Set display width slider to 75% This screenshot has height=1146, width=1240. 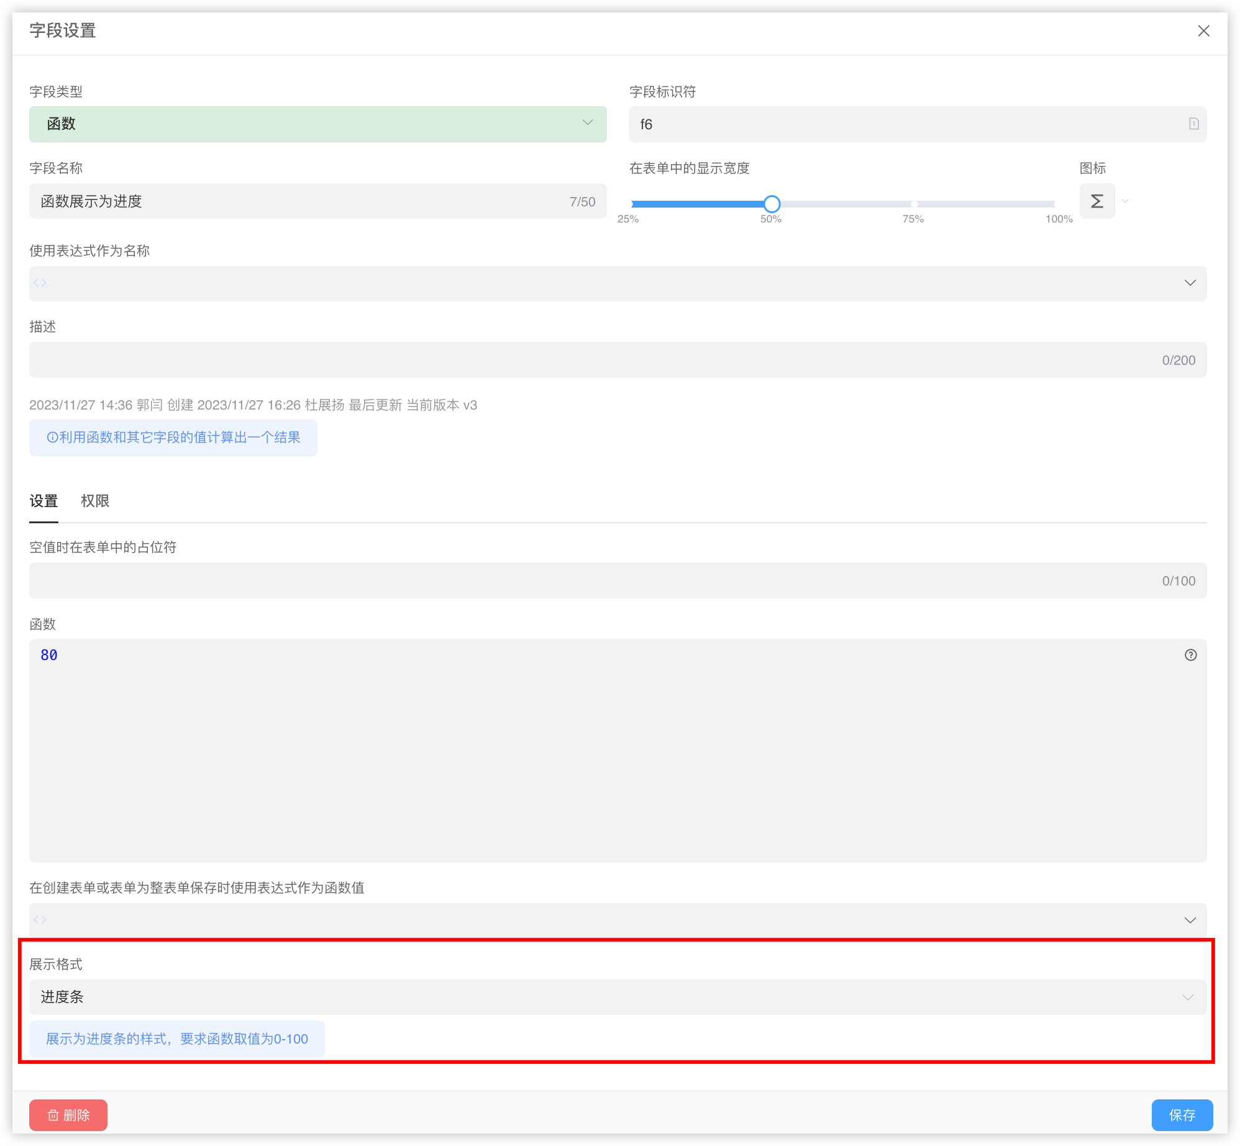pos(914,204)
